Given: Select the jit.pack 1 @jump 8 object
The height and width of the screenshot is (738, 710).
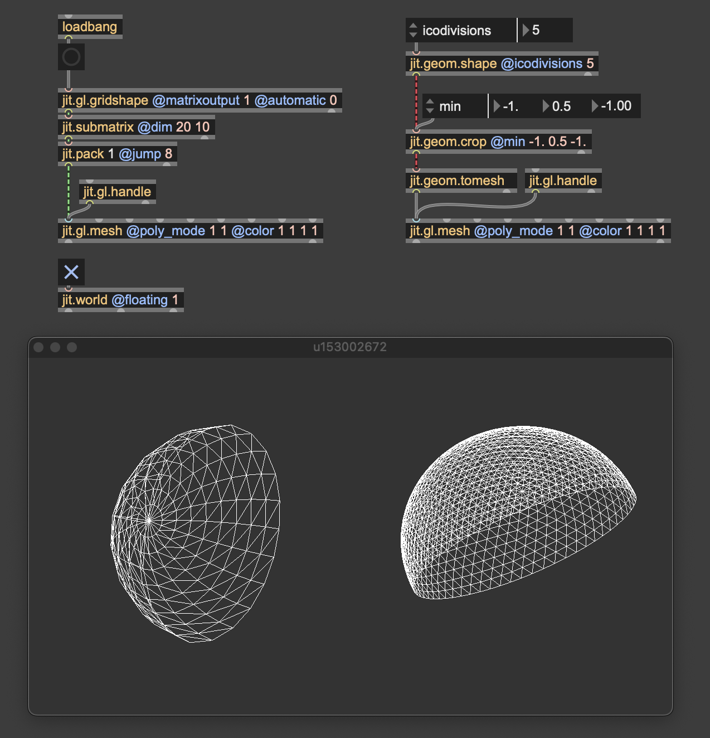Looking at the screenshot, I should point(118,154).
